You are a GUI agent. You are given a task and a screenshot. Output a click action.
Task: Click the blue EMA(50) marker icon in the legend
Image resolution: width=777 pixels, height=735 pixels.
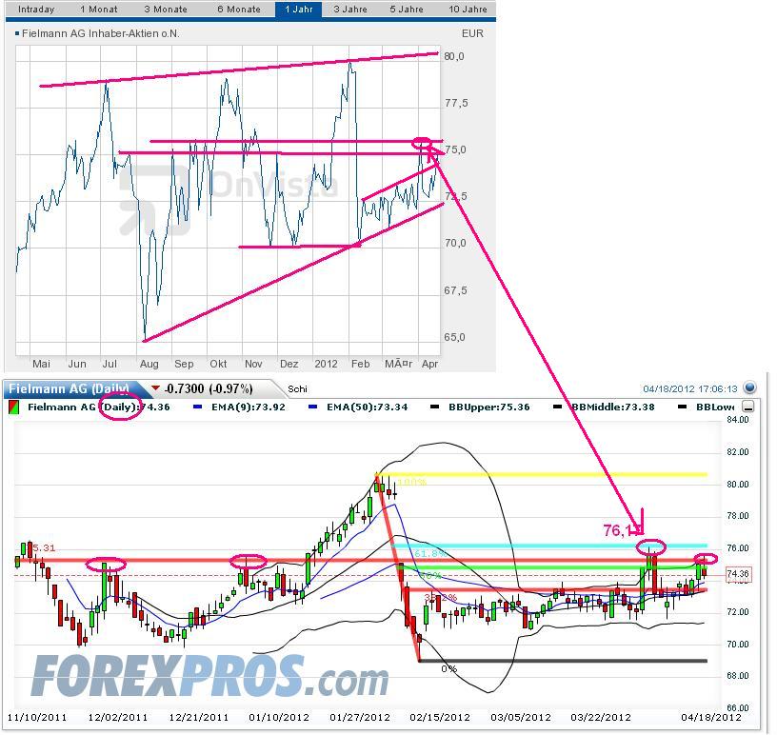pyautogui.click(x=314, y=407)
